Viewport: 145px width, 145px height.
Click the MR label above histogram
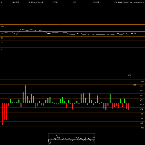pos(129,75)
